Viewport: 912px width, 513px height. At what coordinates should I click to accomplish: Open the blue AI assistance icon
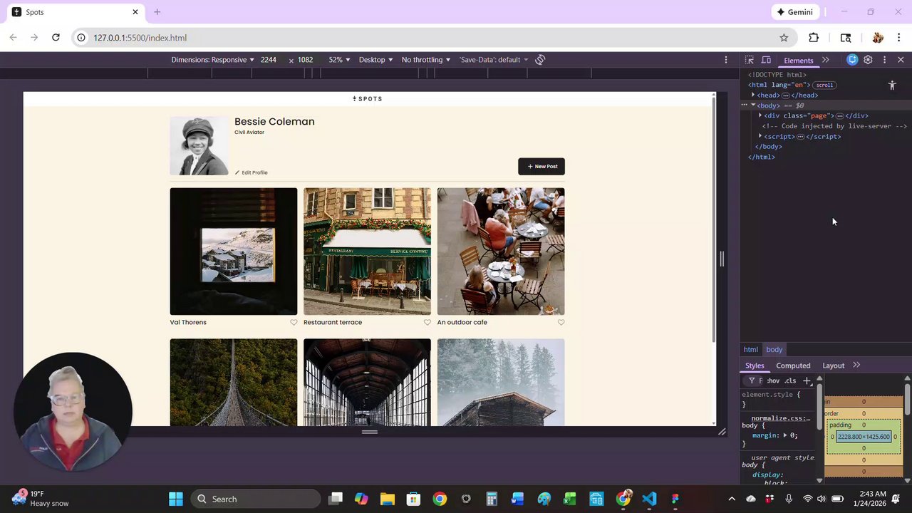pos(852,60)
